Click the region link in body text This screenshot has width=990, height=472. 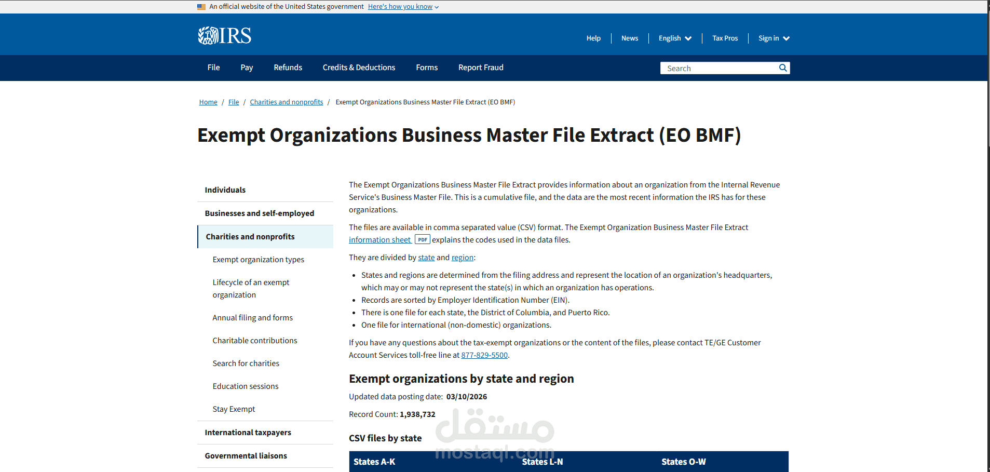point(463,258)
